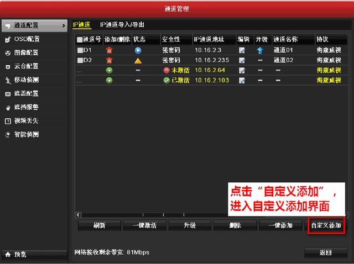Click the 智能侦测 head icon
This screenshot has width=354, height=264.
(8, 135)
